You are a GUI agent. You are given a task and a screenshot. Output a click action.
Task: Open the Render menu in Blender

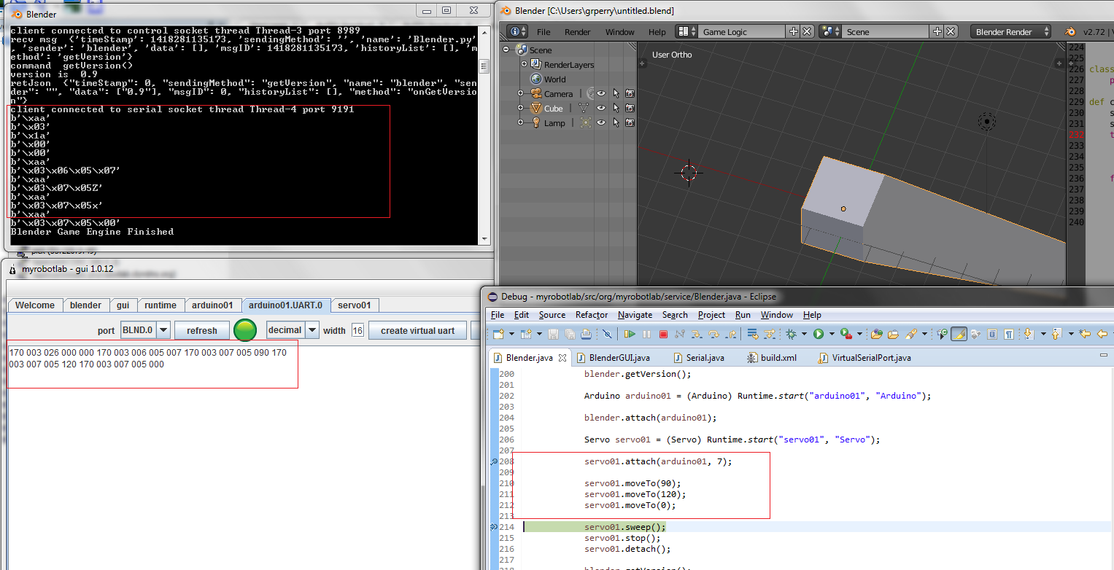[x=577, y=32]
